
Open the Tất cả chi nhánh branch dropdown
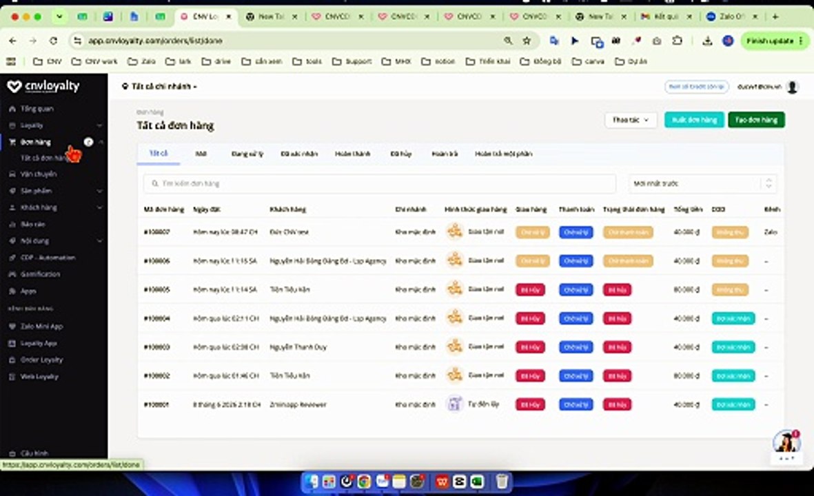click(x=159, y=87)
